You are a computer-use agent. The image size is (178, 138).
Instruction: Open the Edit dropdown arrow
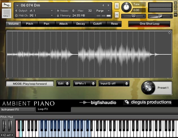[x=67, y=84]
